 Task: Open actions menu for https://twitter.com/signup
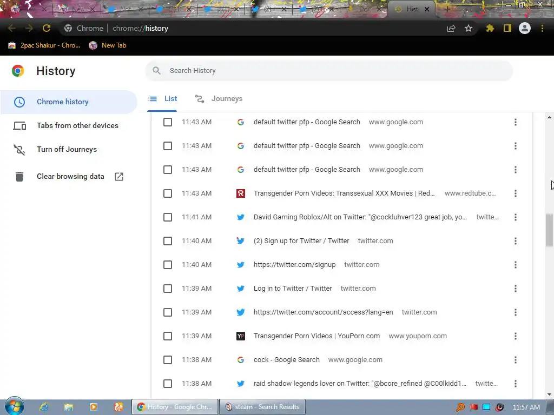[516, 265]
